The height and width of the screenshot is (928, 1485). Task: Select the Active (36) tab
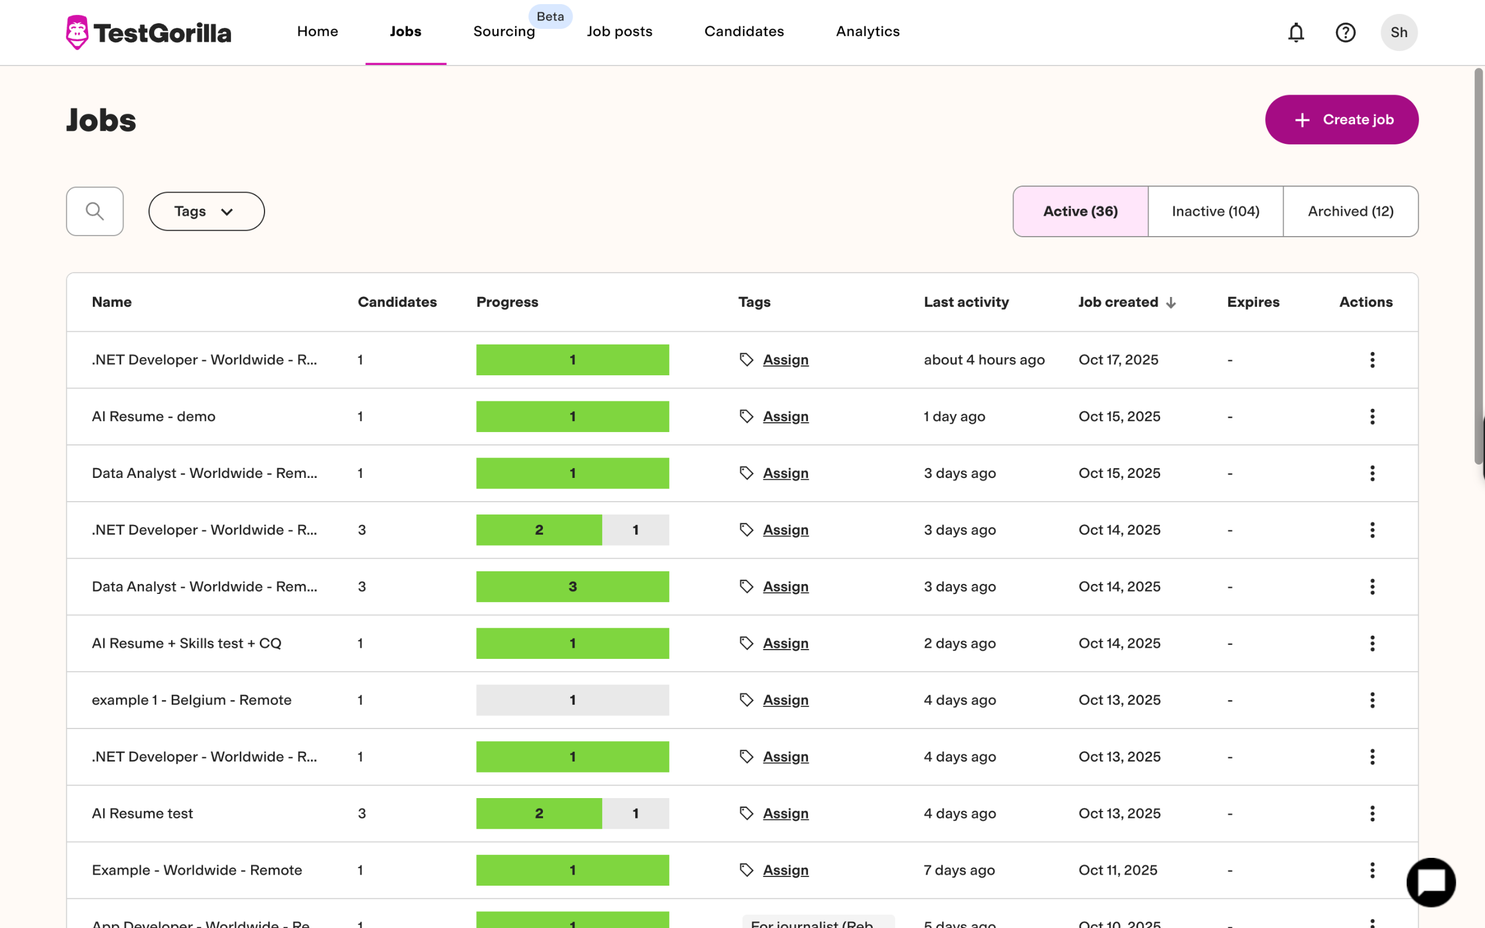tap(1080, 211)
